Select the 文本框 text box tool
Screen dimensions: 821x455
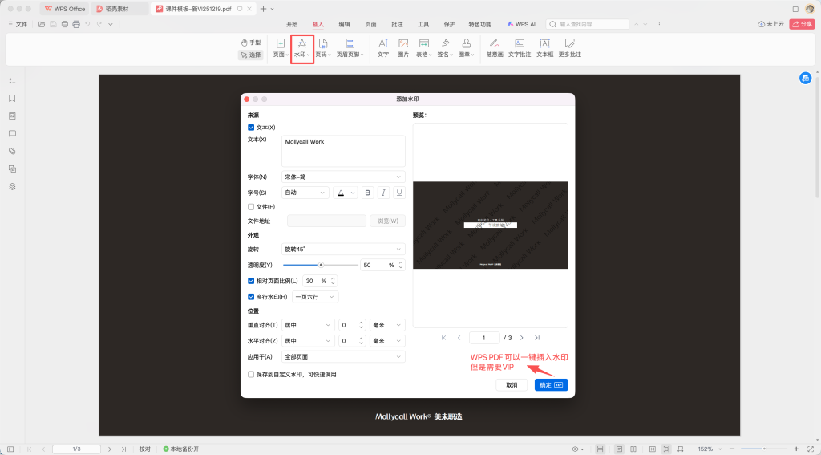pos(544,48)
